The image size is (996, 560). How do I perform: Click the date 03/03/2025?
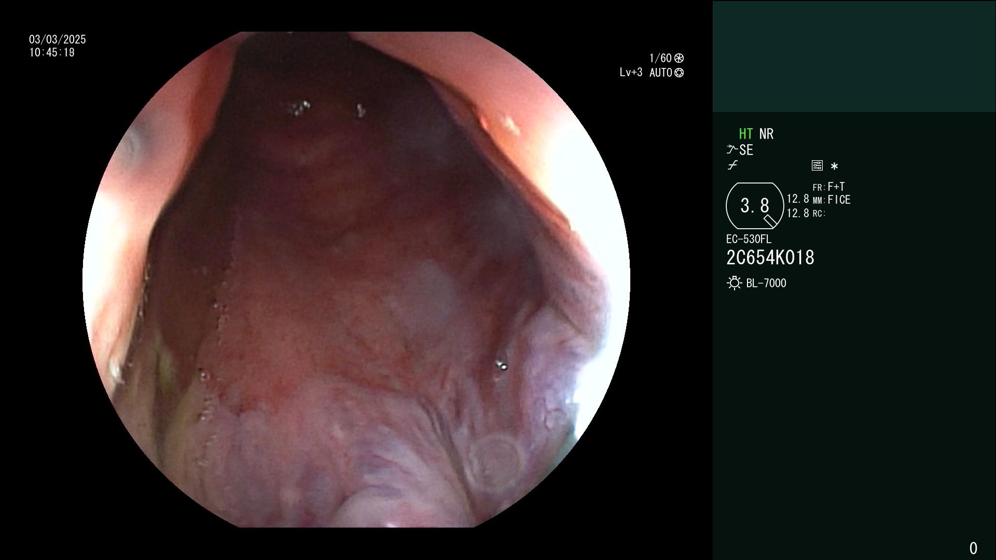58,39
